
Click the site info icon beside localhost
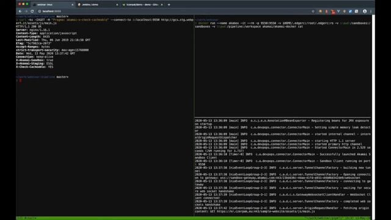coord(39,11)
